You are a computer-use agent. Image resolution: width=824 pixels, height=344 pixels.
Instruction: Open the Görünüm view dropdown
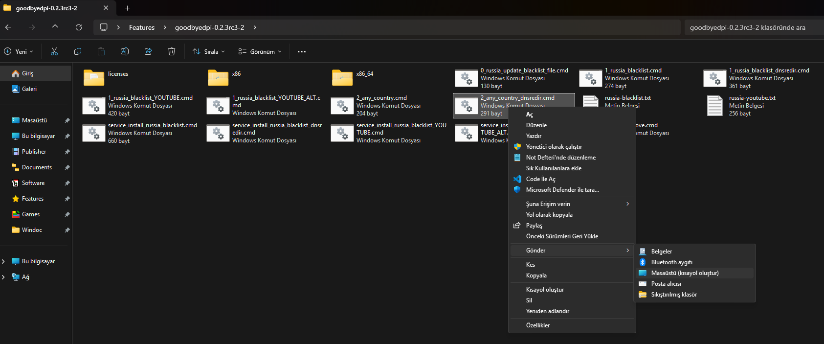(260, 51)
